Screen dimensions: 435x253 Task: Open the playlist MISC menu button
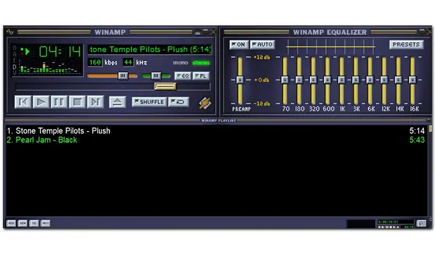46,223
